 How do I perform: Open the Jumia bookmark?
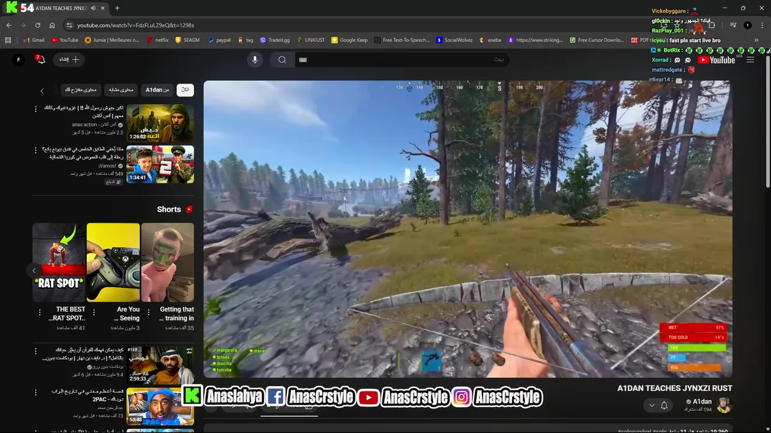click(x=112, y=40)
